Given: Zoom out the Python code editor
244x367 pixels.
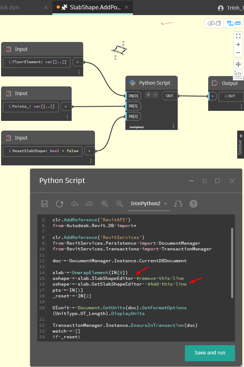Looking at the screenshot, I should tap(120, 204).
